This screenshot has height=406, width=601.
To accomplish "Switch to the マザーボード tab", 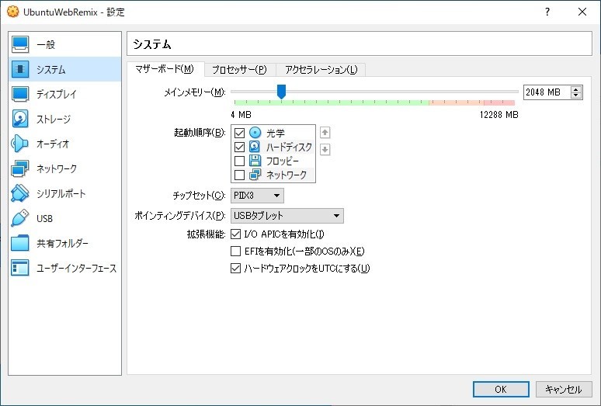I will point(165,69).
